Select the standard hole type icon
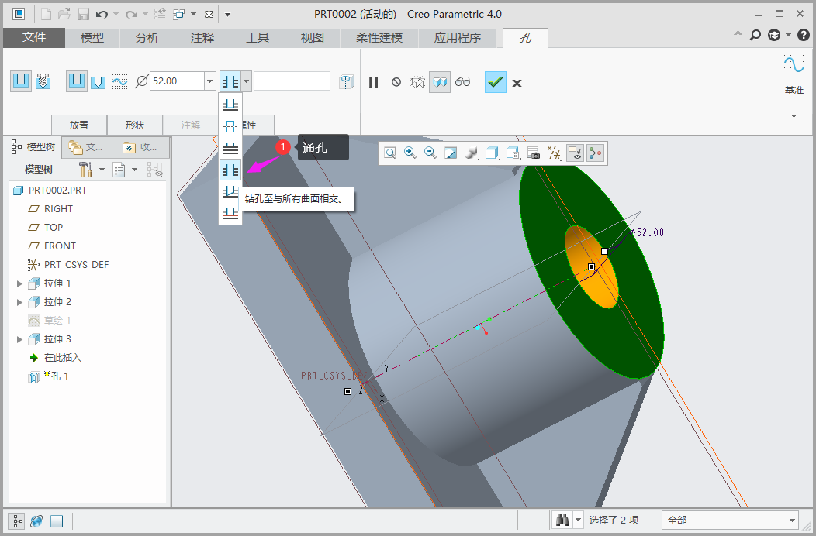816x536 pixels. pyautogui.click(x=43, y=81)
